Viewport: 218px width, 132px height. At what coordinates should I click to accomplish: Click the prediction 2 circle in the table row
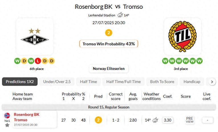point(98,120)
